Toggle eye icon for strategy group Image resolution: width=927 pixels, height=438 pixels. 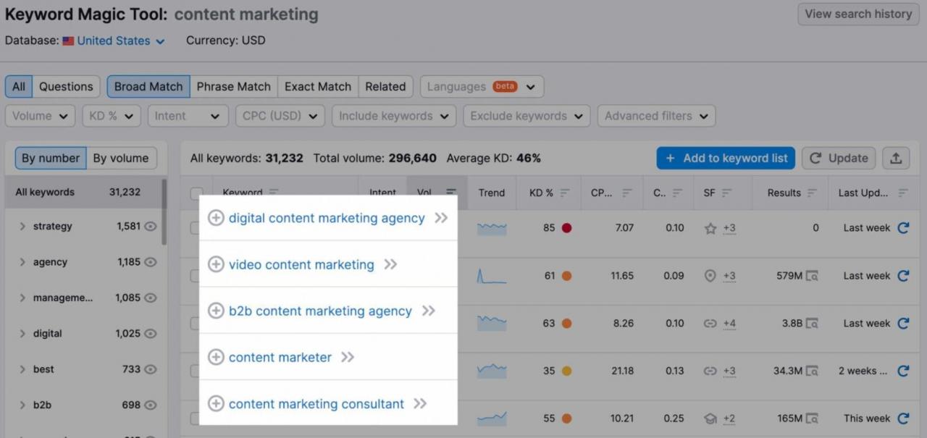(x=151, y=227)
